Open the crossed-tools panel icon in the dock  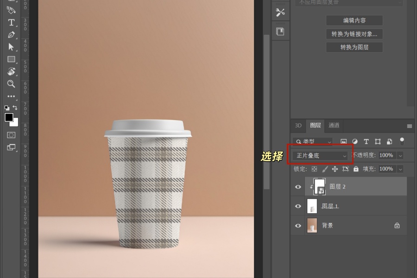pos(280,12)
